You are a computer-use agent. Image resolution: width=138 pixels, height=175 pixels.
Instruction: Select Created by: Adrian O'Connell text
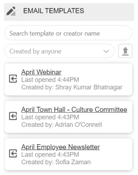(x=62, y=125)
